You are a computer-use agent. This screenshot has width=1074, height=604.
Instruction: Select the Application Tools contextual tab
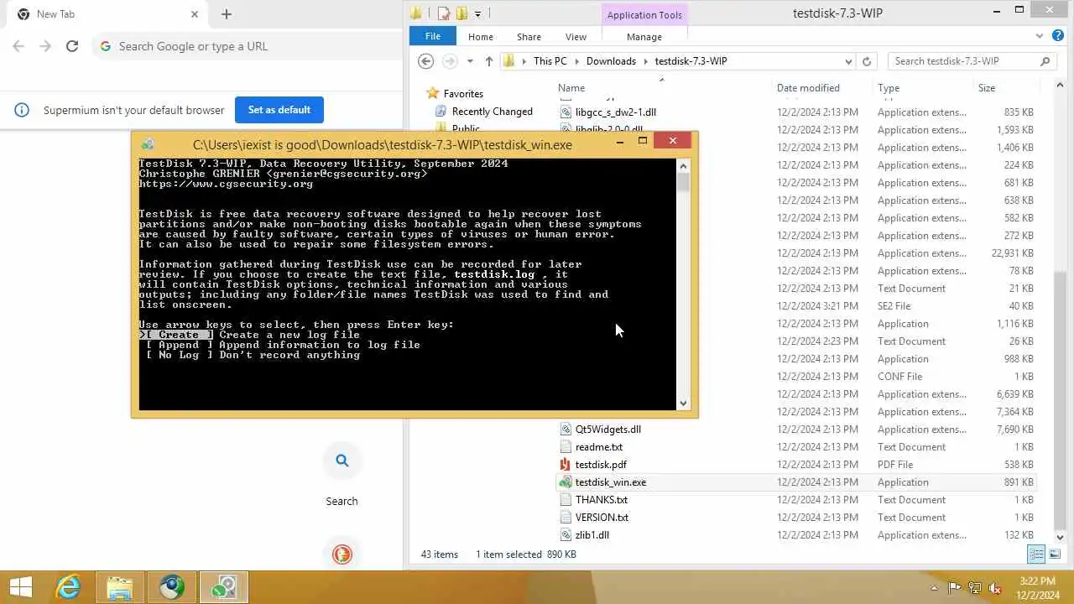(644, 15)
